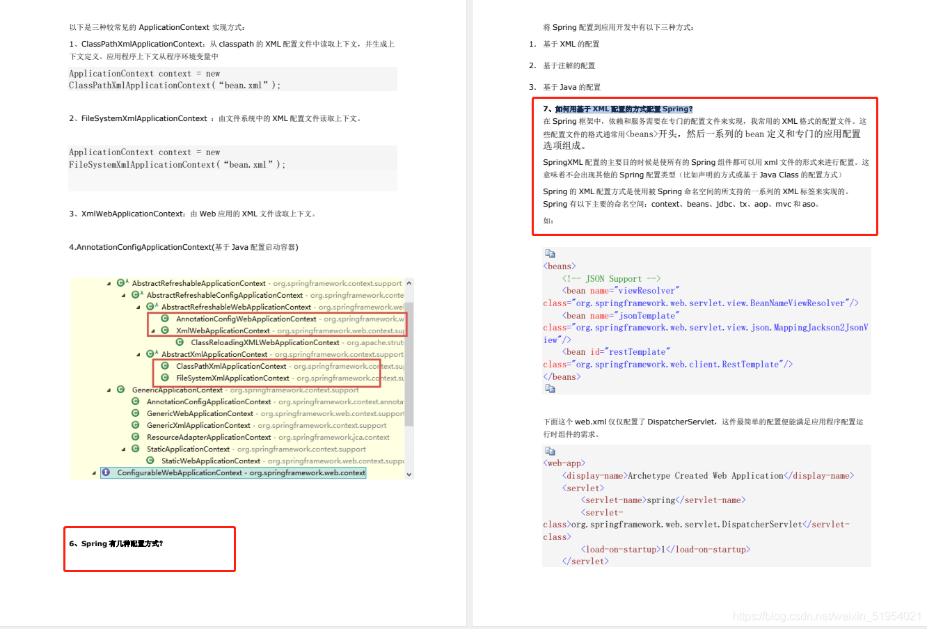Click the class icon of AbstractRefreshableApplicationContext
Viewport: 927px width, 629px height.
[121, 283]
